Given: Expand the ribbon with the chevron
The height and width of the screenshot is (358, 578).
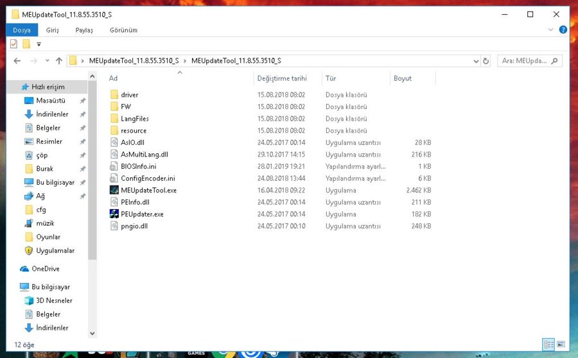Looking at the screenshot, I should [x=551, y=30].
